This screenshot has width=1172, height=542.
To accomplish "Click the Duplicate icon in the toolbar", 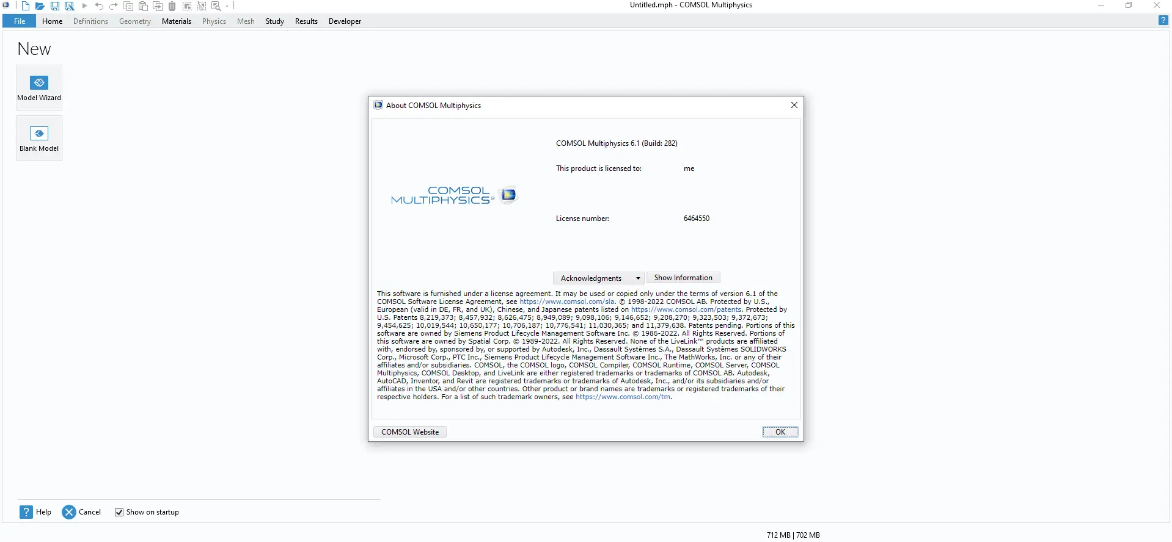I will click(x=158, y=6).
